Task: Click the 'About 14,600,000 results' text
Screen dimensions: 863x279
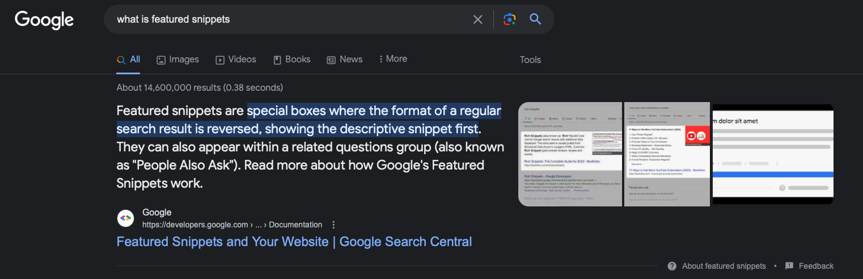Action: click(x=200, y=88)
